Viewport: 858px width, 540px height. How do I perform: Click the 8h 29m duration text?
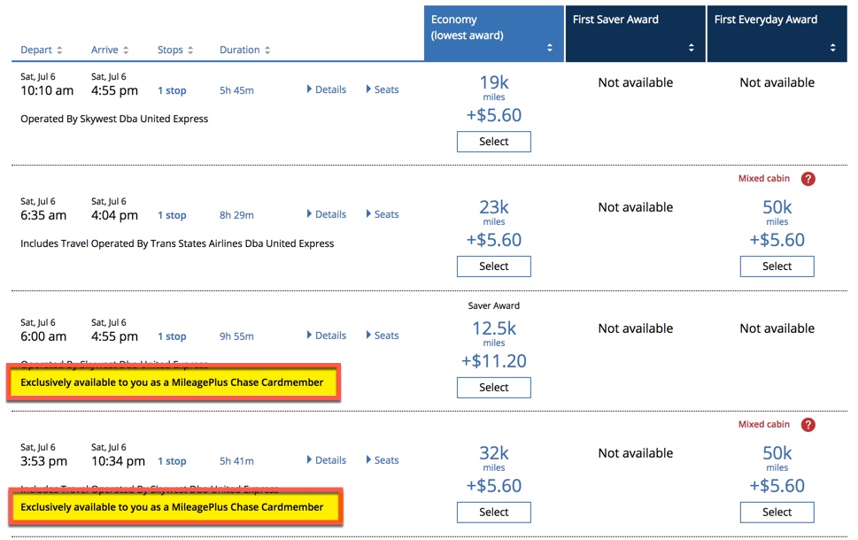tap(236, 215)
